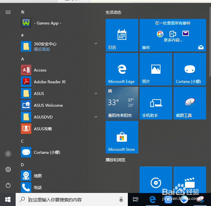This screenshot has width=211, height=206.
Task: Click the 播放和浏览 group title
Action: tap(115, 160)
